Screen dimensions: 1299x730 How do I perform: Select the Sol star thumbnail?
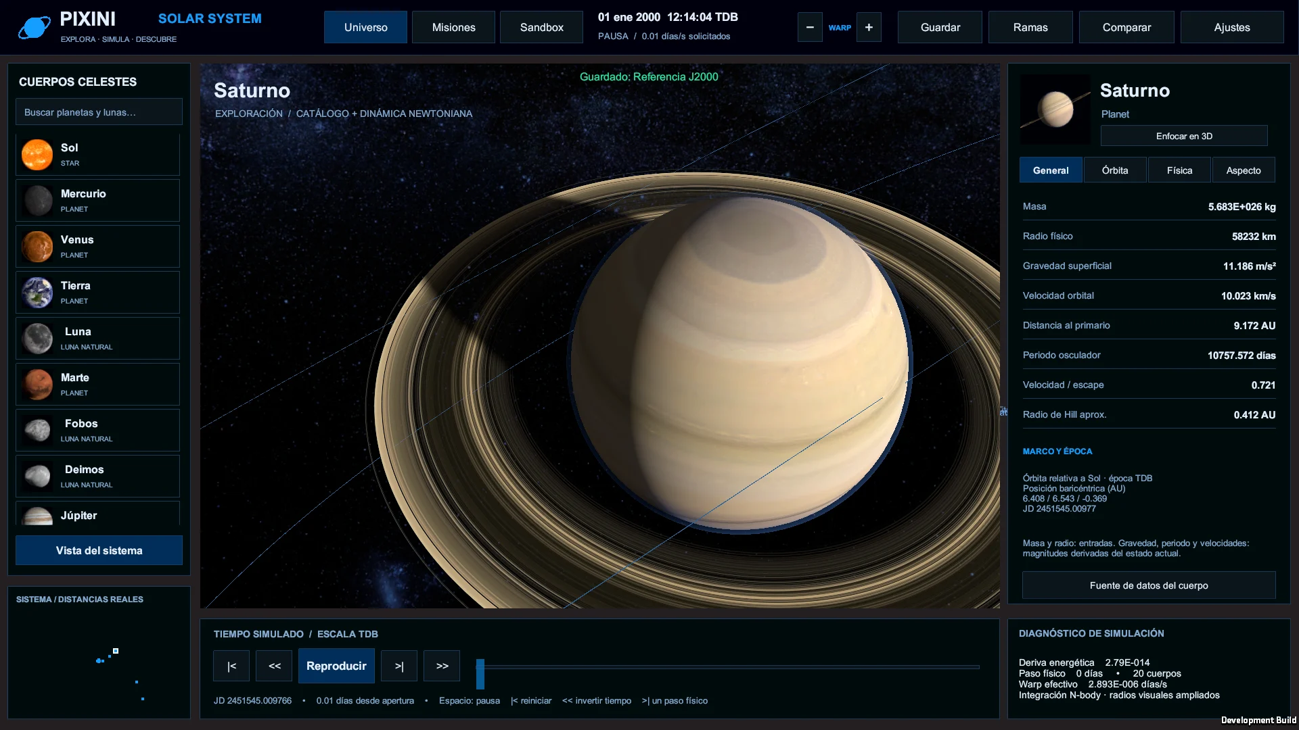coord(37,155)
